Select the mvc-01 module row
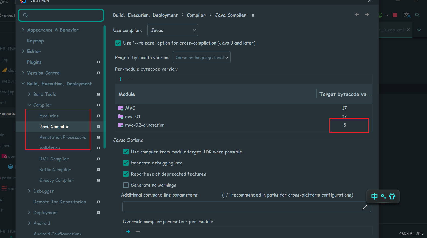This screenshot has width=427, height=238. coord(243,117)
